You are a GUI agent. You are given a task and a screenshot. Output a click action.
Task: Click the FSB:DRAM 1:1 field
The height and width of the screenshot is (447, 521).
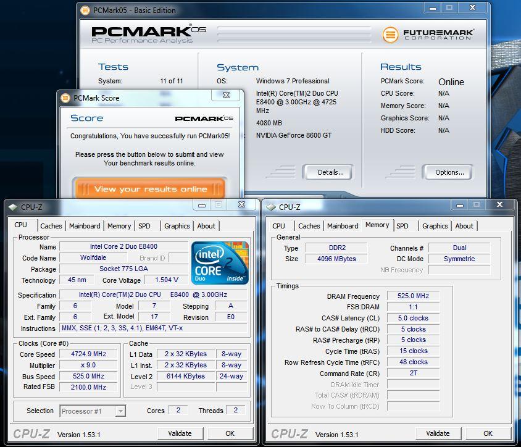(x=414, y=307)
